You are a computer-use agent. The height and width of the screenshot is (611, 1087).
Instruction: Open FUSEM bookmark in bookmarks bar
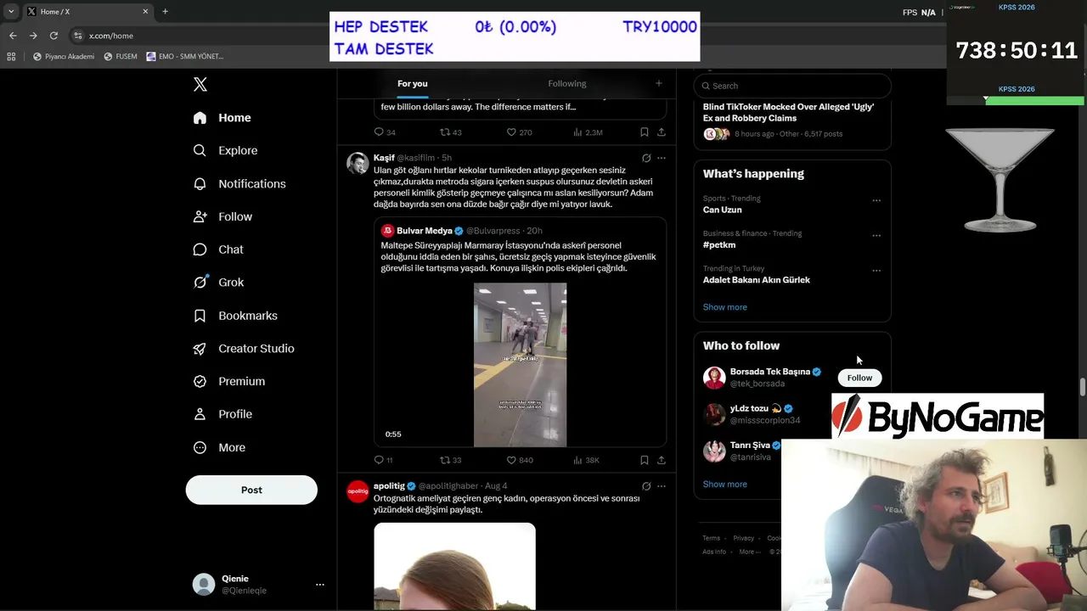121,57
